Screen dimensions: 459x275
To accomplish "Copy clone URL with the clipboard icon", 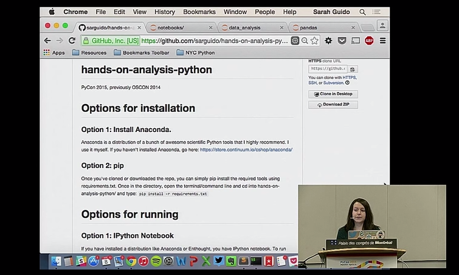I will click(x=353, y=69).
